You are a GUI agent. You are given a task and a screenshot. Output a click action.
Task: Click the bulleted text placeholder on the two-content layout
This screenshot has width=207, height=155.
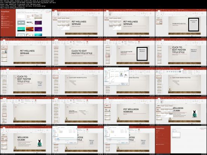[x=83, y=112]
